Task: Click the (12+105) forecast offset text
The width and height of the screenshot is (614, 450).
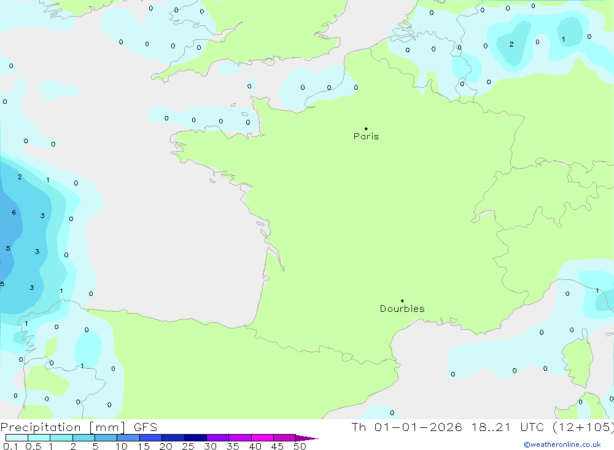Action: point(583,427)
